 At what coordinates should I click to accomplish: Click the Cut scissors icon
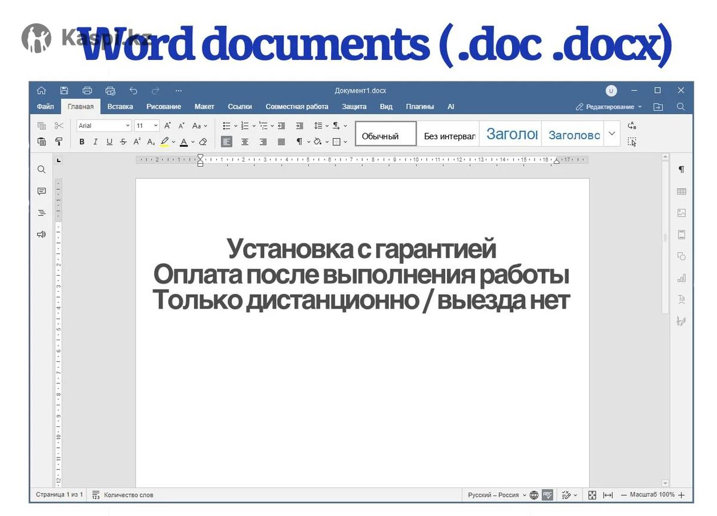pos(59,126)
